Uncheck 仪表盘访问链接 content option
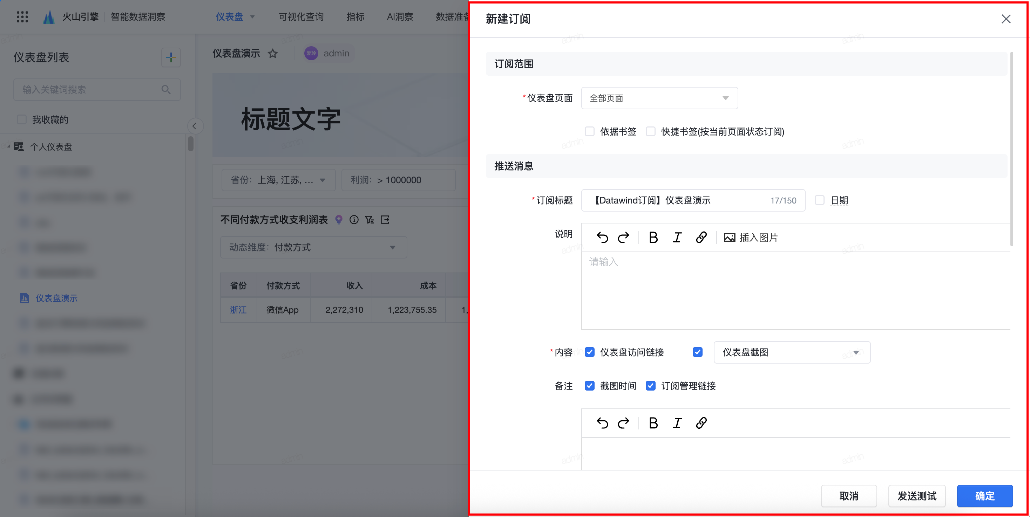 coord(589,352)
